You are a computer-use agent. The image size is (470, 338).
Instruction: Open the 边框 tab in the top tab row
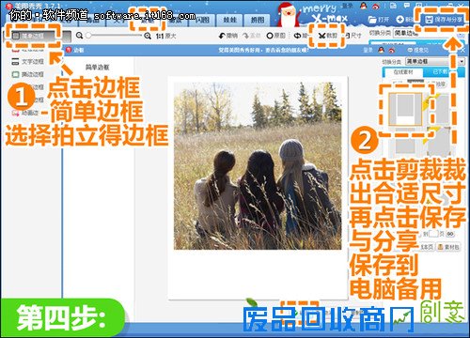(x=148, y=21)
